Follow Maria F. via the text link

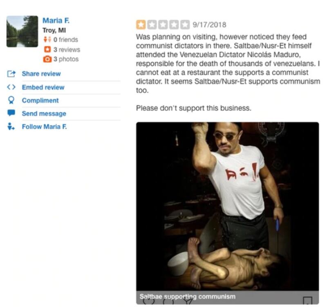(45, 127)
